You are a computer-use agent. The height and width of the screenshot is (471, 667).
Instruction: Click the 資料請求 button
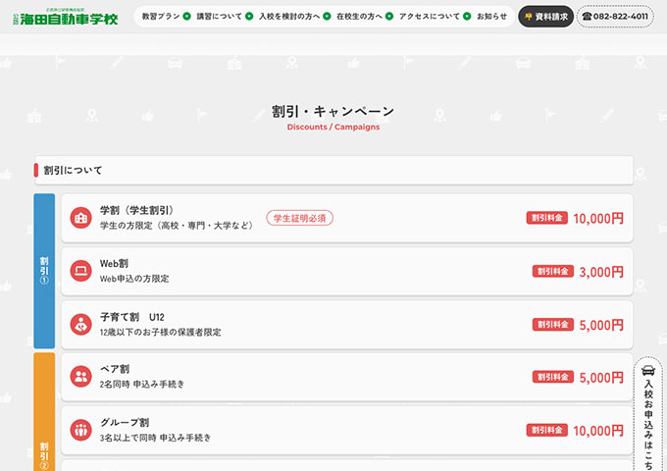pos(546,17)
